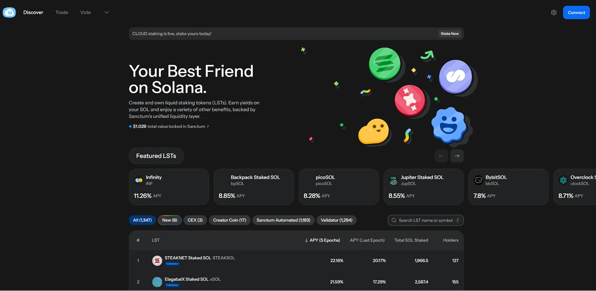Click the Overclock SOL token icon
The image size is (596, 291).
click(563, 180)
